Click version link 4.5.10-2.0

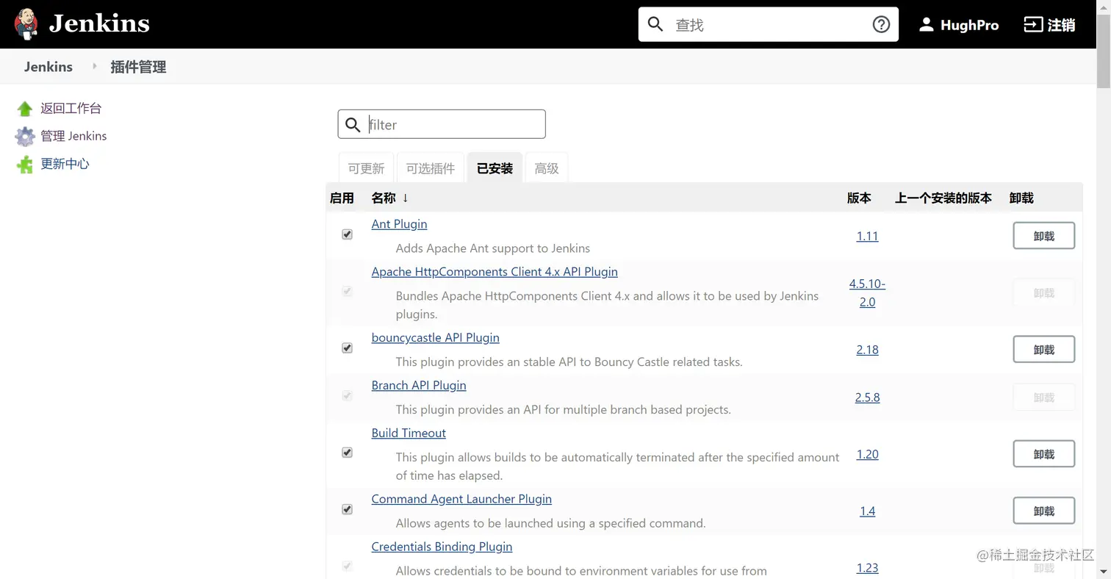[867, 292]
